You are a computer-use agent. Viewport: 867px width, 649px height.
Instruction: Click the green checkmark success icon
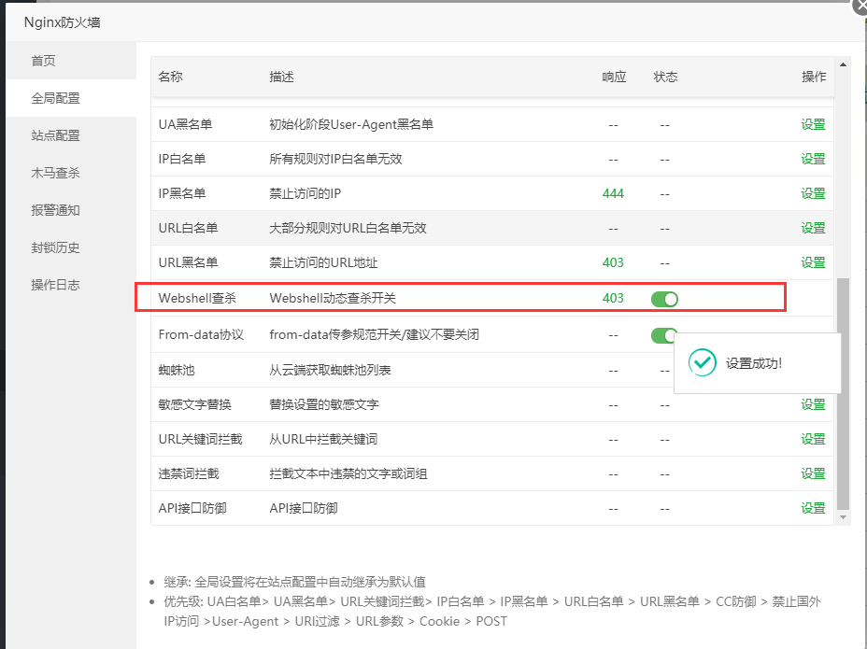tap(703, 362)
